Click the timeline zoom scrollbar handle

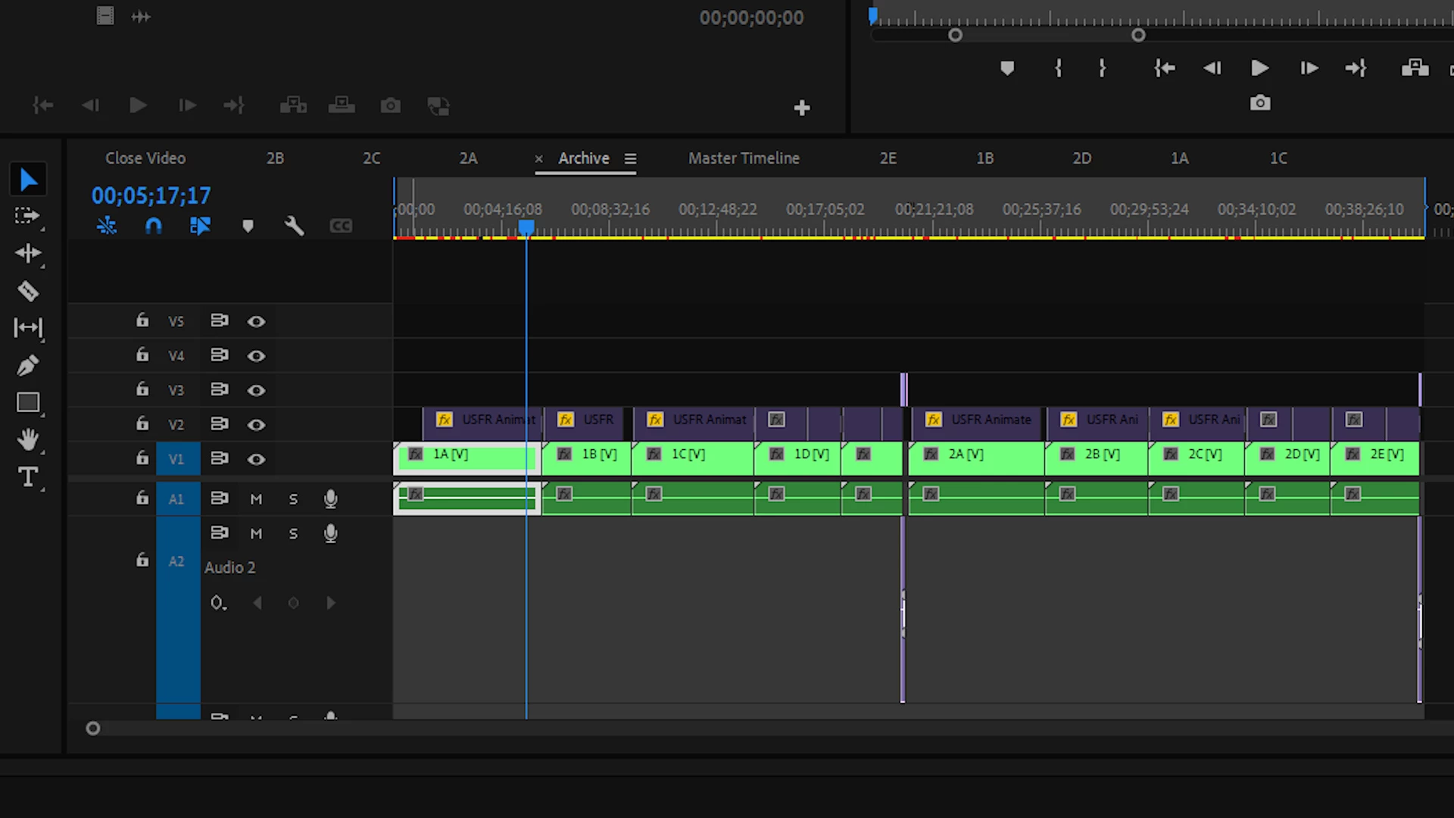tap(93, 729)
